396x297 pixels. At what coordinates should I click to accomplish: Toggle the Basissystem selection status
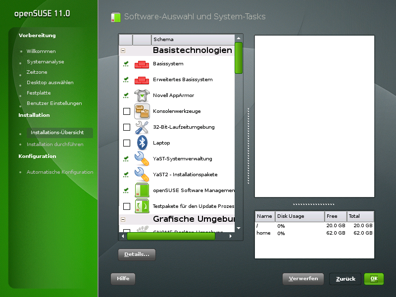click(126, 64)
